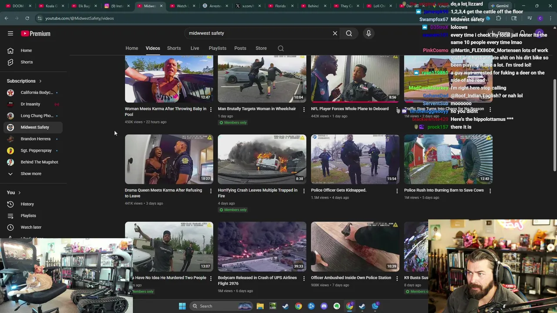557x313 pixels.
Task: Open options for Woman Meets Karma video
Action: [211, 109]
